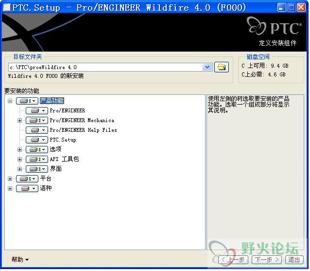Select the Pro/ENGINEER tree item

tap(68, 110)
